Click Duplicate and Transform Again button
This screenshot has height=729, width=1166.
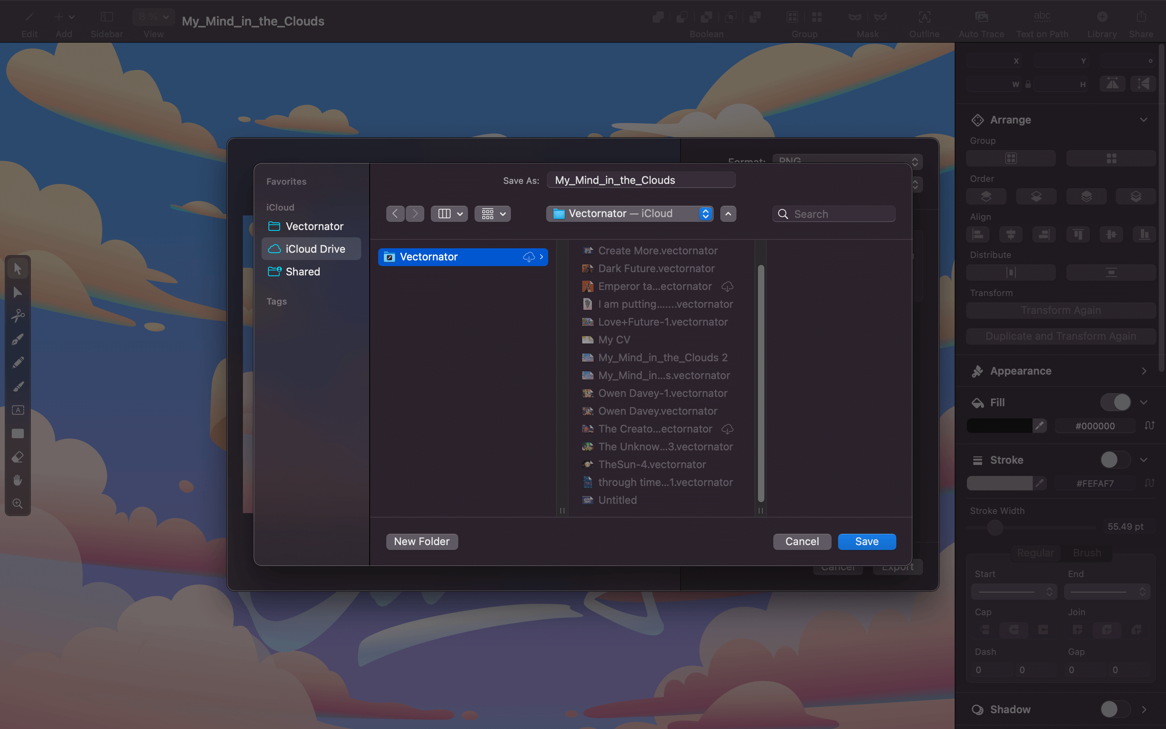[1061, 336]
